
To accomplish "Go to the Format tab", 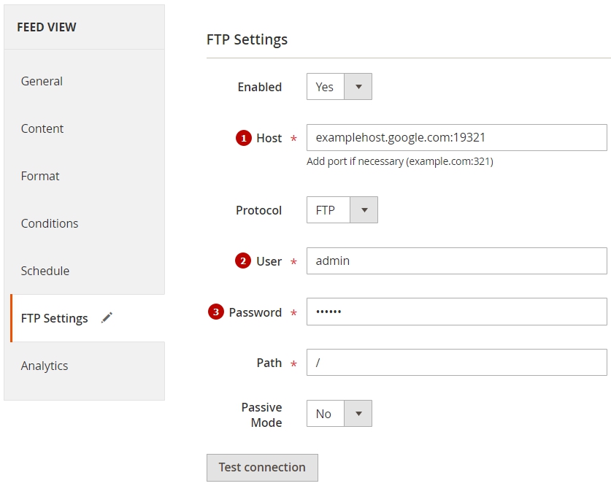I will click(40, 176).
